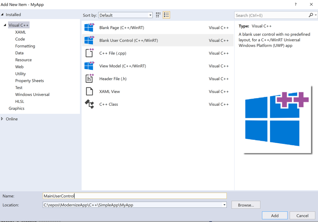Screen dimensions: 318x222
Task: Click the Cancel button
Action: click(302, 216)
